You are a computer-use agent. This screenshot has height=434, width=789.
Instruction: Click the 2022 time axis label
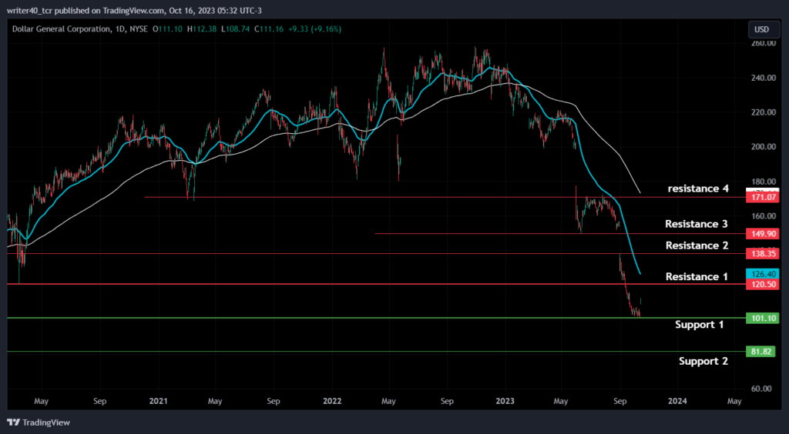click(332, 402)
